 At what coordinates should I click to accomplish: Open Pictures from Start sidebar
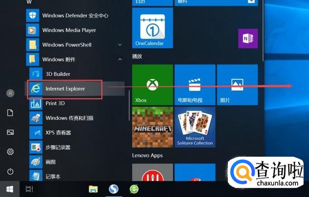[10, 132]
